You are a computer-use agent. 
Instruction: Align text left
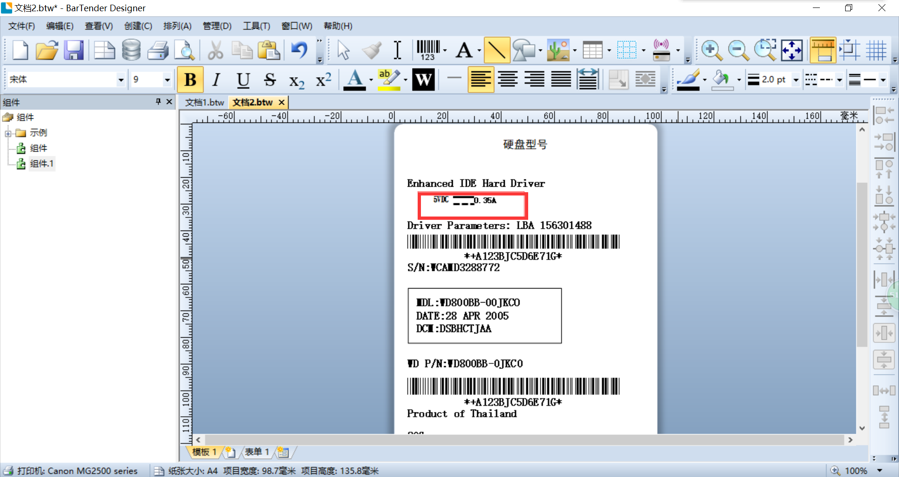coord(481,79)
